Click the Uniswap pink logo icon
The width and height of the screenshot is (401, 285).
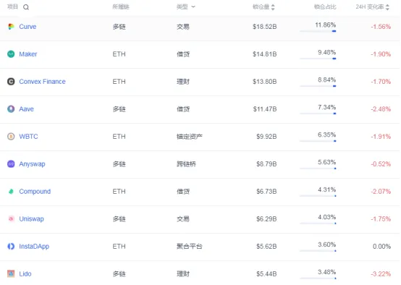[x=11, y=218]
